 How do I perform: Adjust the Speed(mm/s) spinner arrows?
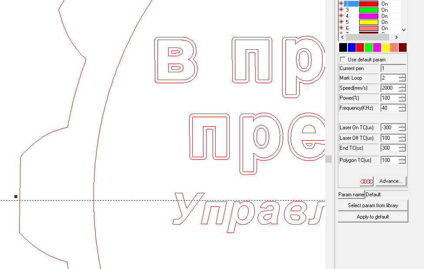tap(402, 88)
